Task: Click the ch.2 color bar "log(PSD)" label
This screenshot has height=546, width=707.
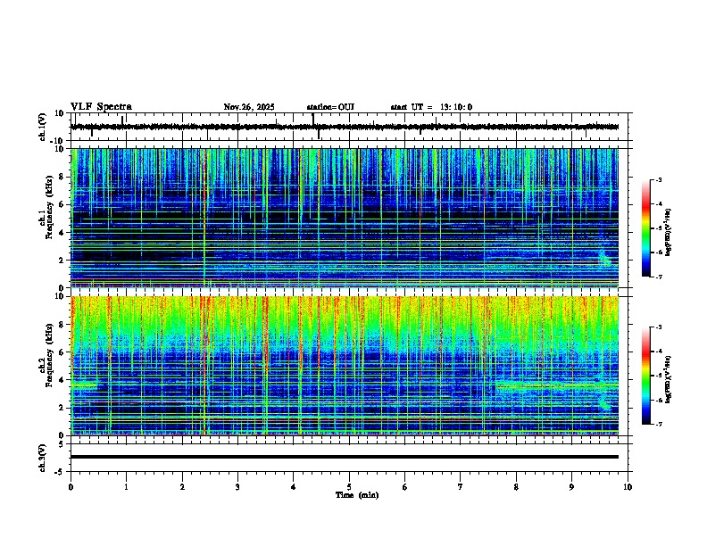Action: [669, 380]
